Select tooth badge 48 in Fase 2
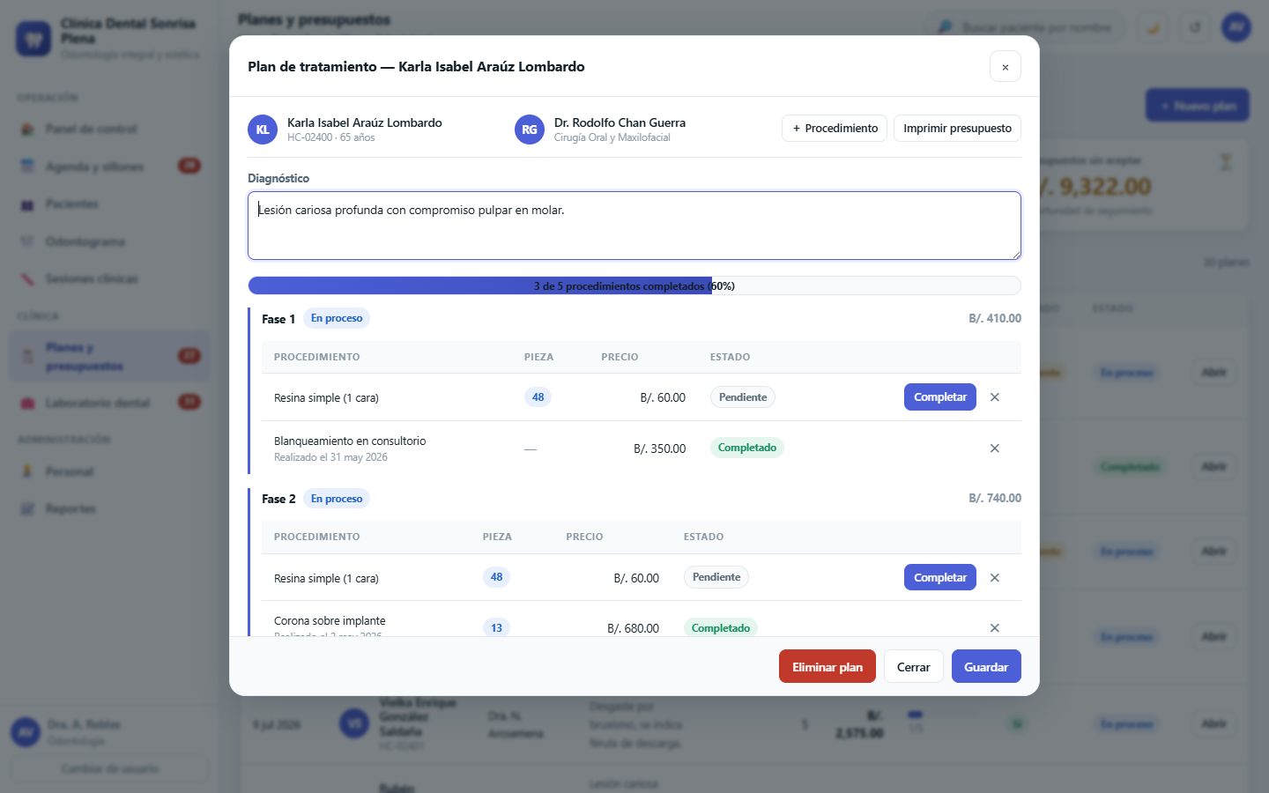1269x793 pixels. [497, 577]
